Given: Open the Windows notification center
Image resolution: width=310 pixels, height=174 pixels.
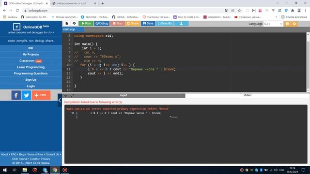Looking at the screenshot, I should [304, 170].
